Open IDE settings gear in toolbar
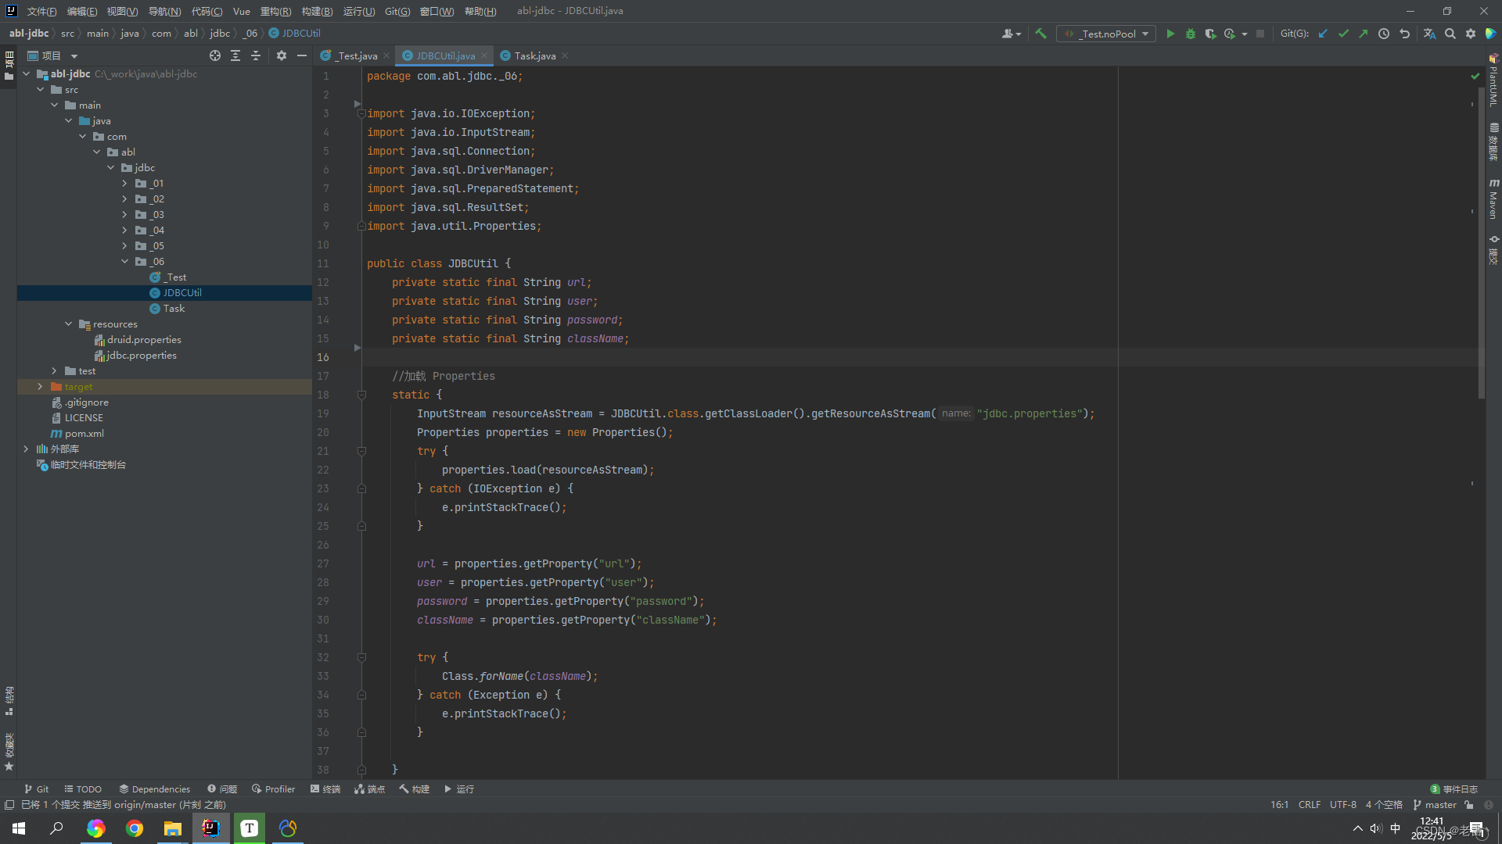This screenshot has width=1502, height=844. click(1471, 34)
